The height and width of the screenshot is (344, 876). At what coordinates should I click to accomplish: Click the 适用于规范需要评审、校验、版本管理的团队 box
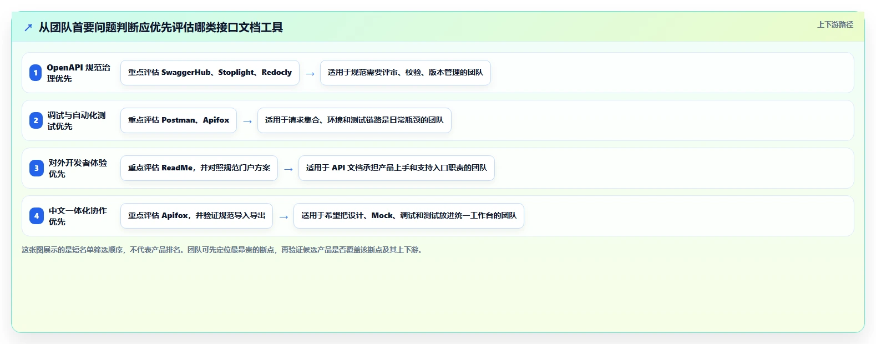coord(406,73)
